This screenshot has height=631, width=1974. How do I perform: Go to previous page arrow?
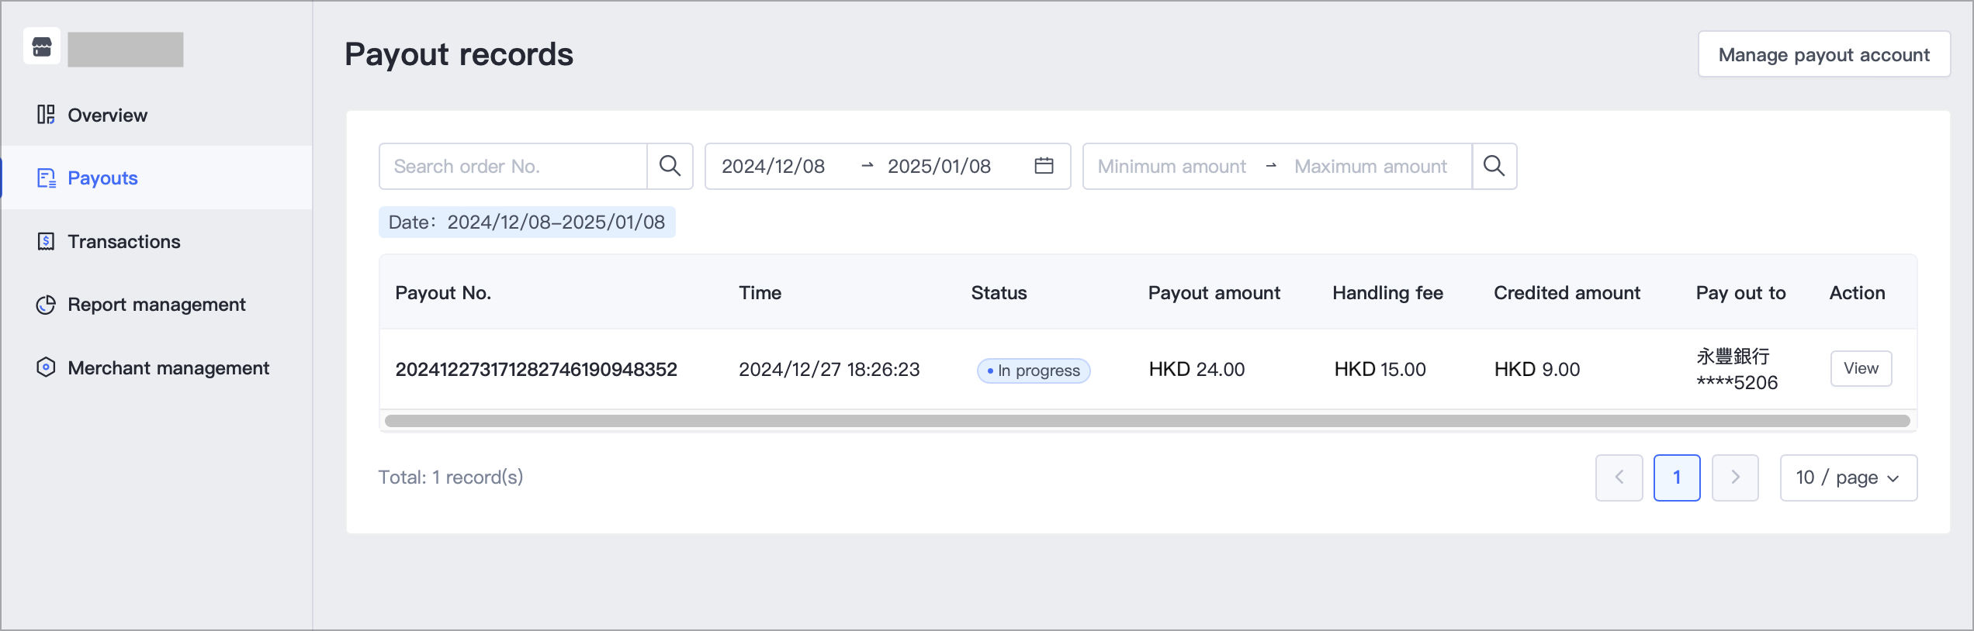pos(1619,478)
